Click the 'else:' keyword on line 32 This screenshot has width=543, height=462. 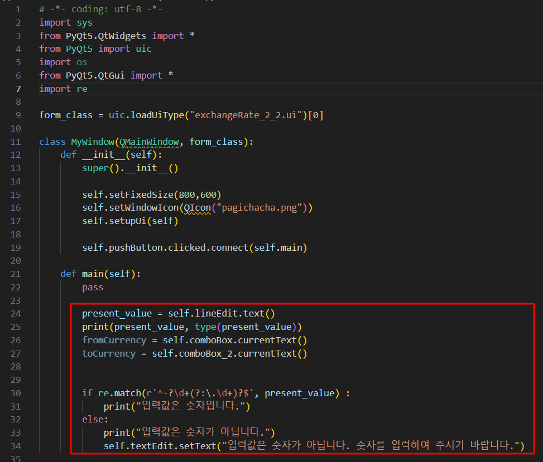(x=95, y=420)
